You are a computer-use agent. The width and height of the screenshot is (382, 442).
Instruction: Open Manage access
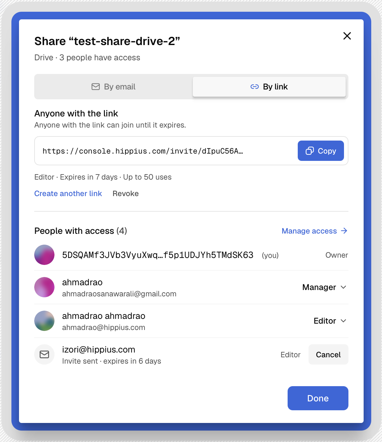click(x=315, y=231)
